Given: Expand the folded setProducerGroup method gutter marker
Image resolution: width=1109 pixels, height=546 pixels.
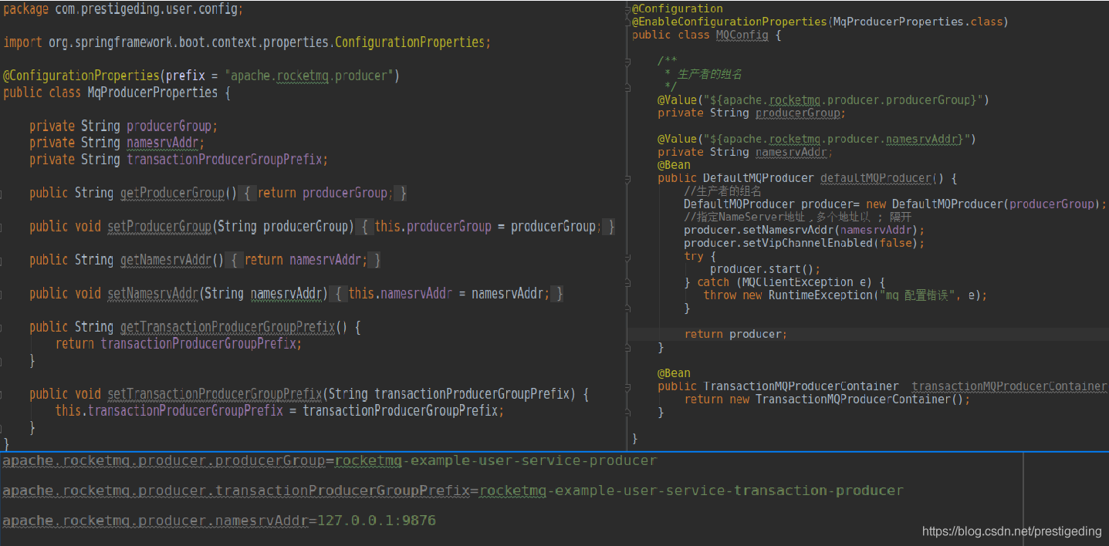Looking at the screenshot, I should [2, 227].
